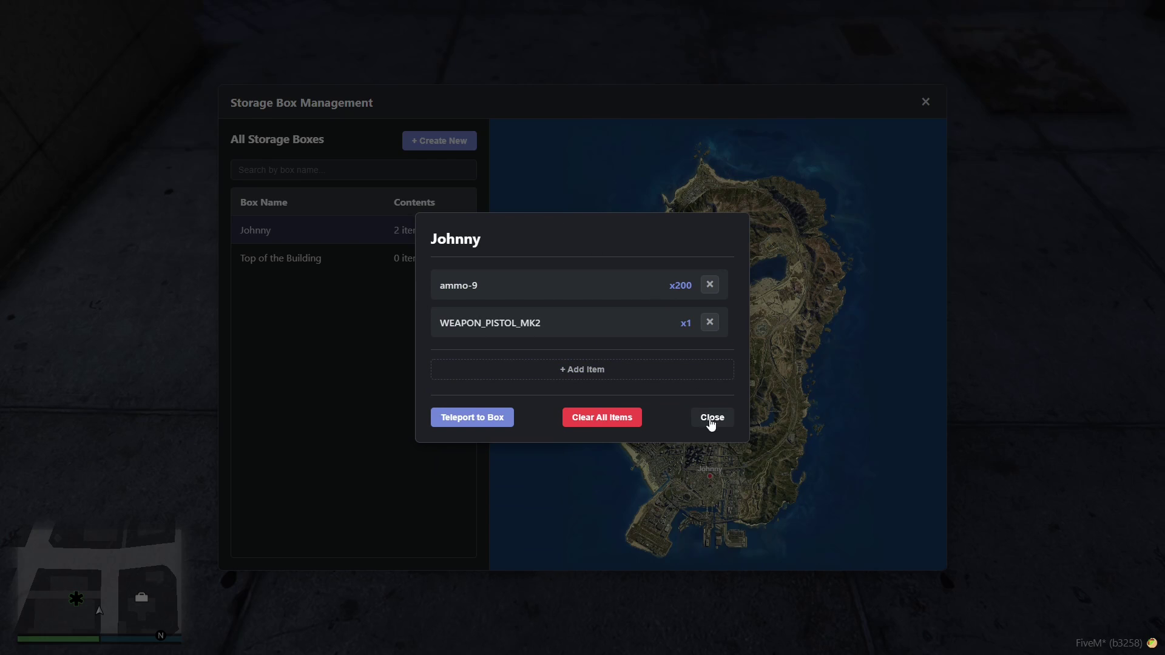The height and width of the screenshot is (655, 1165).
Task: Click the Contents column header
Action: (414, 203)
